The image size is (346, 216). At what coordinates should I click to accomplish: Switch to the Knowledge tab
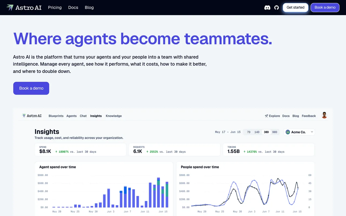click(x=114, y=116)
